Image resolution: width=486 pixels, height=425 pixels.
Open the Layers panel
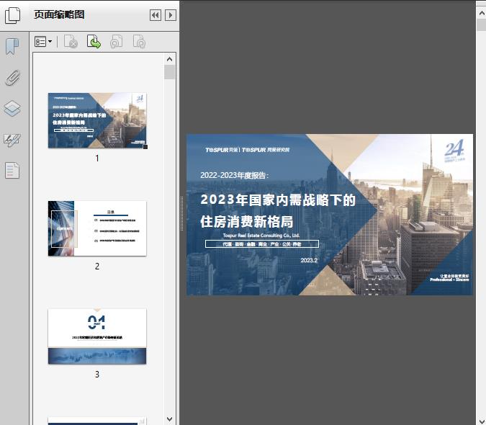click(12, 109)
